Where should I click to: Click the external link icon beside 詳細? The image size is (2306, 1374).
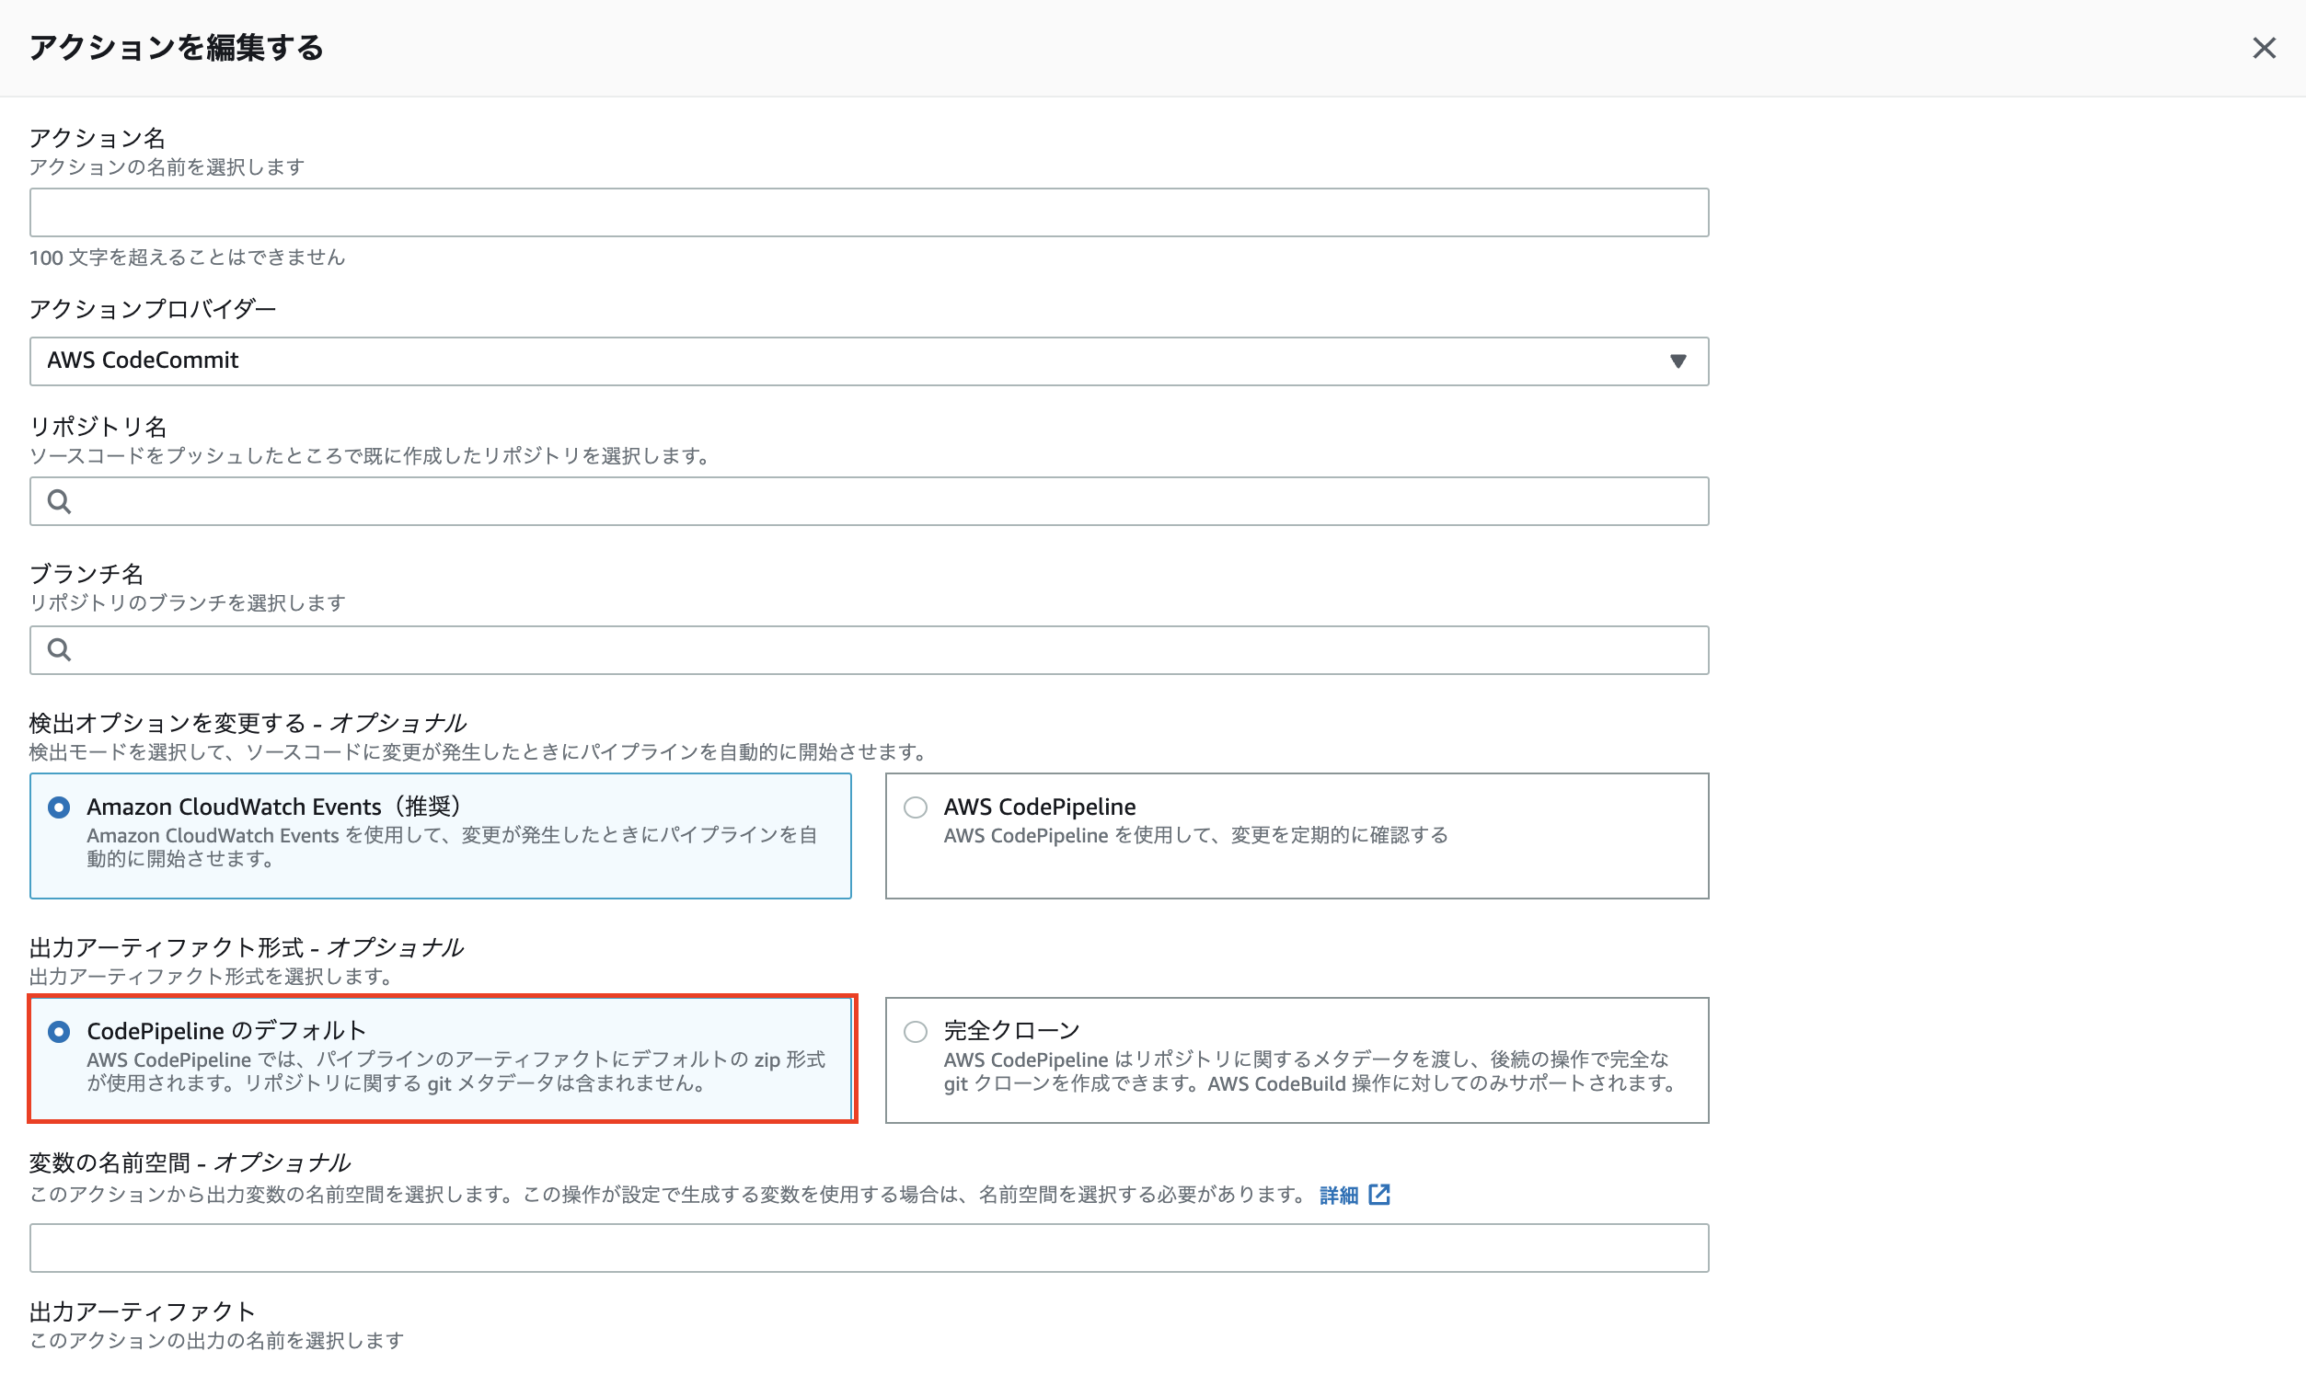point(1379,1195)
